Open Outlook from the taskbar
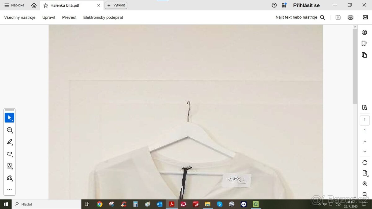The height and width of the screenshot is (209, 372). click(x=160, y=204)
